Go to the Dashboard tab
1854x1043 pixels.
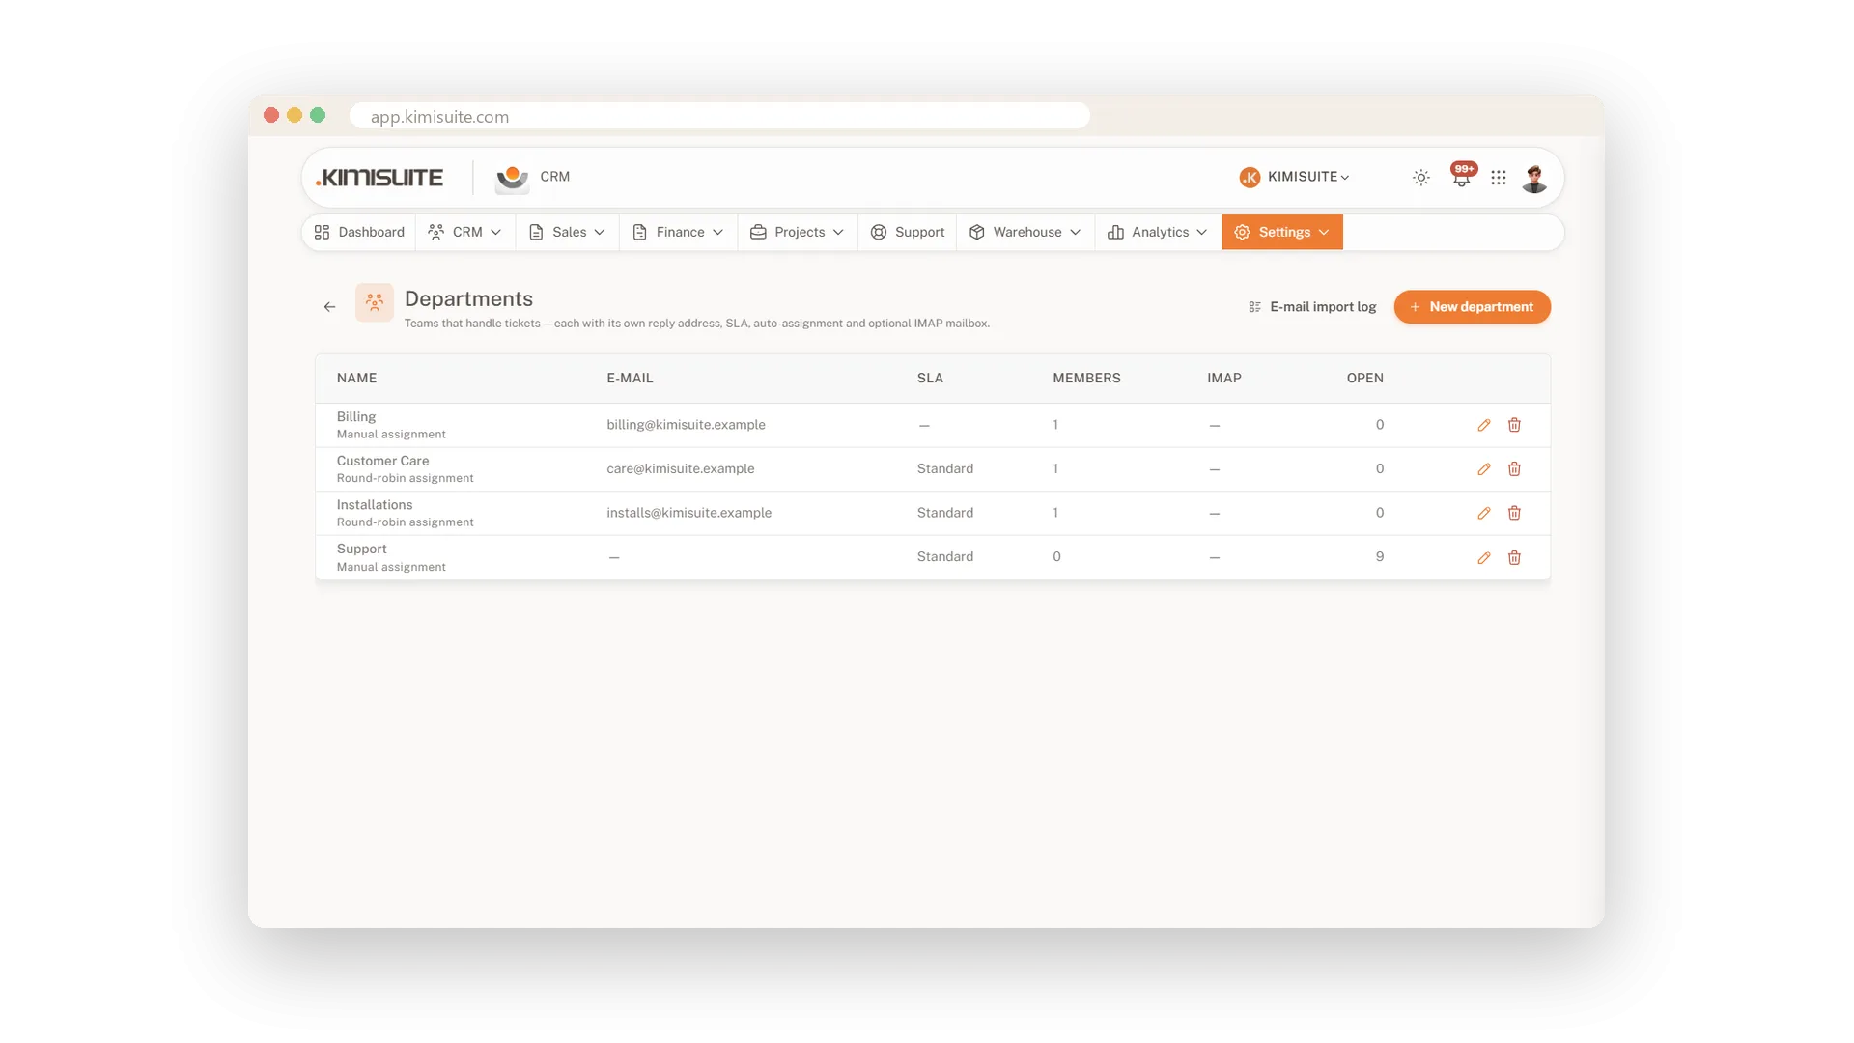[x=359, y=232]
